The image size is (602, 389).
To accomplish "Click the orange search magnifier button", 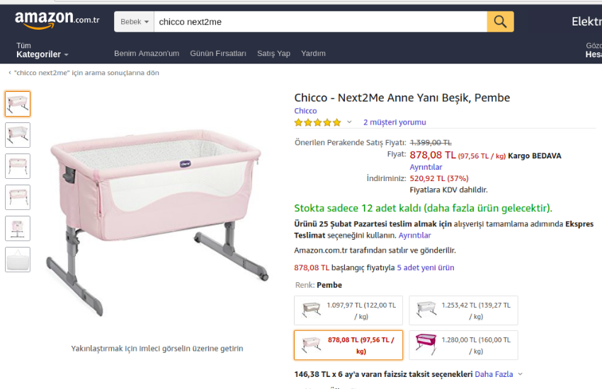I will 500,22.
